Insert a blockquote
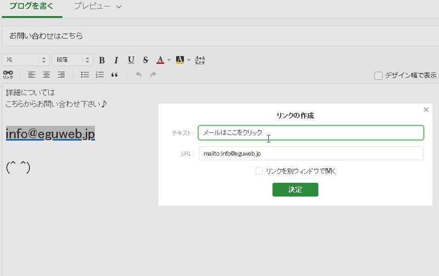The image size is (439, 276). click(114, 75)
